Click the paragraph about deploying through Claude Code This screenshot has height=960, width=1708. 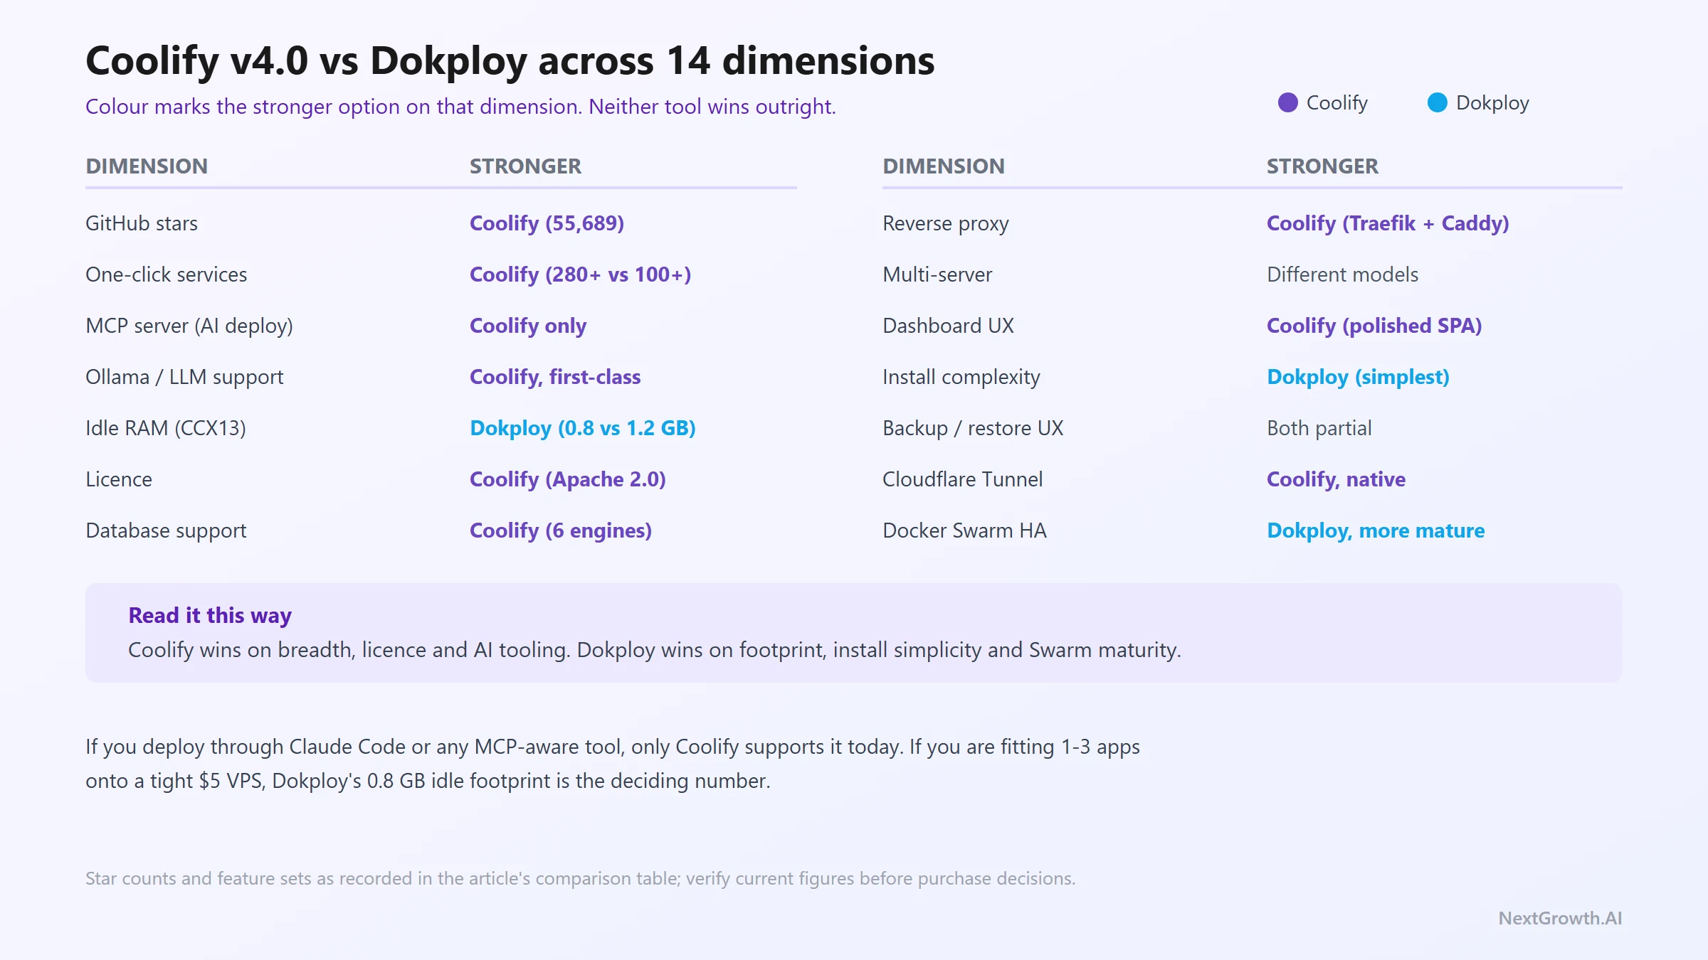point(613,764)
